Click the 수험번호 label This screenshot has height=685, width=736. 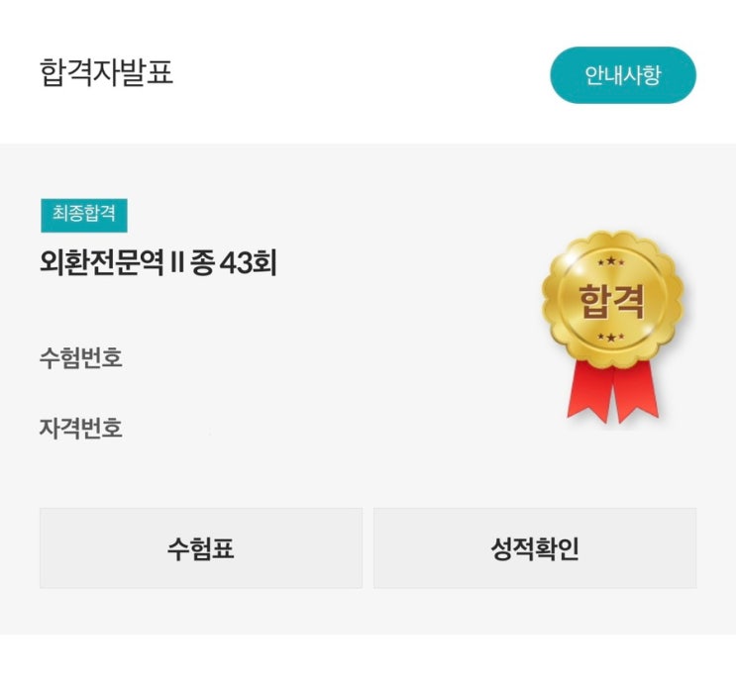81,357
